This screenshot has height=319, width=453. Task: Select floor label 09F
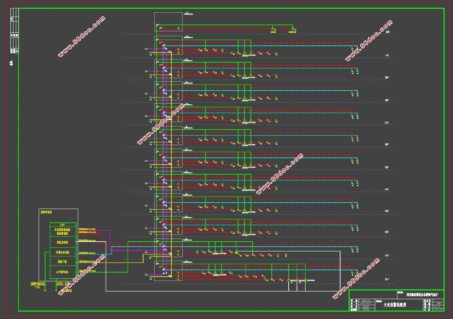point(387,77)
